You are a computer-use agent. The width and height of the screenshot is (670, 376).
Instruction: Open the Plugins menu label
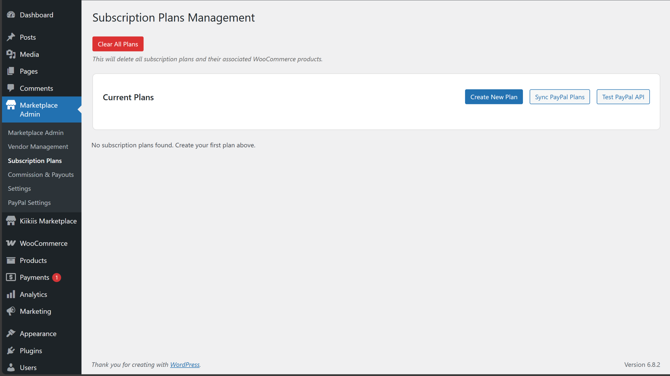[31, 350]
